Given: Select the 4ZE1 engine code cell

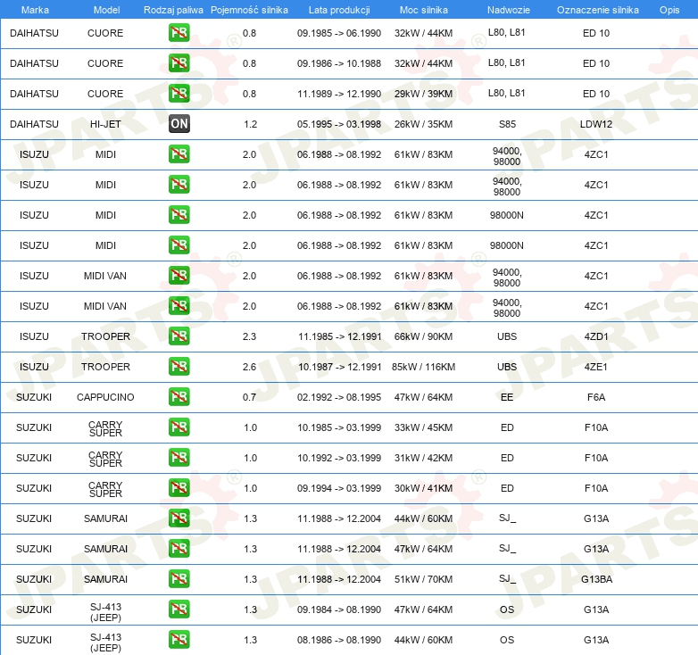Looking at the screenshot, I should (x=596, y=367).
